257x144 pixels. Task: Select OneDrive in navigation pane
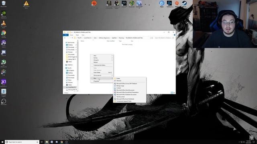[x=70, y=65]
